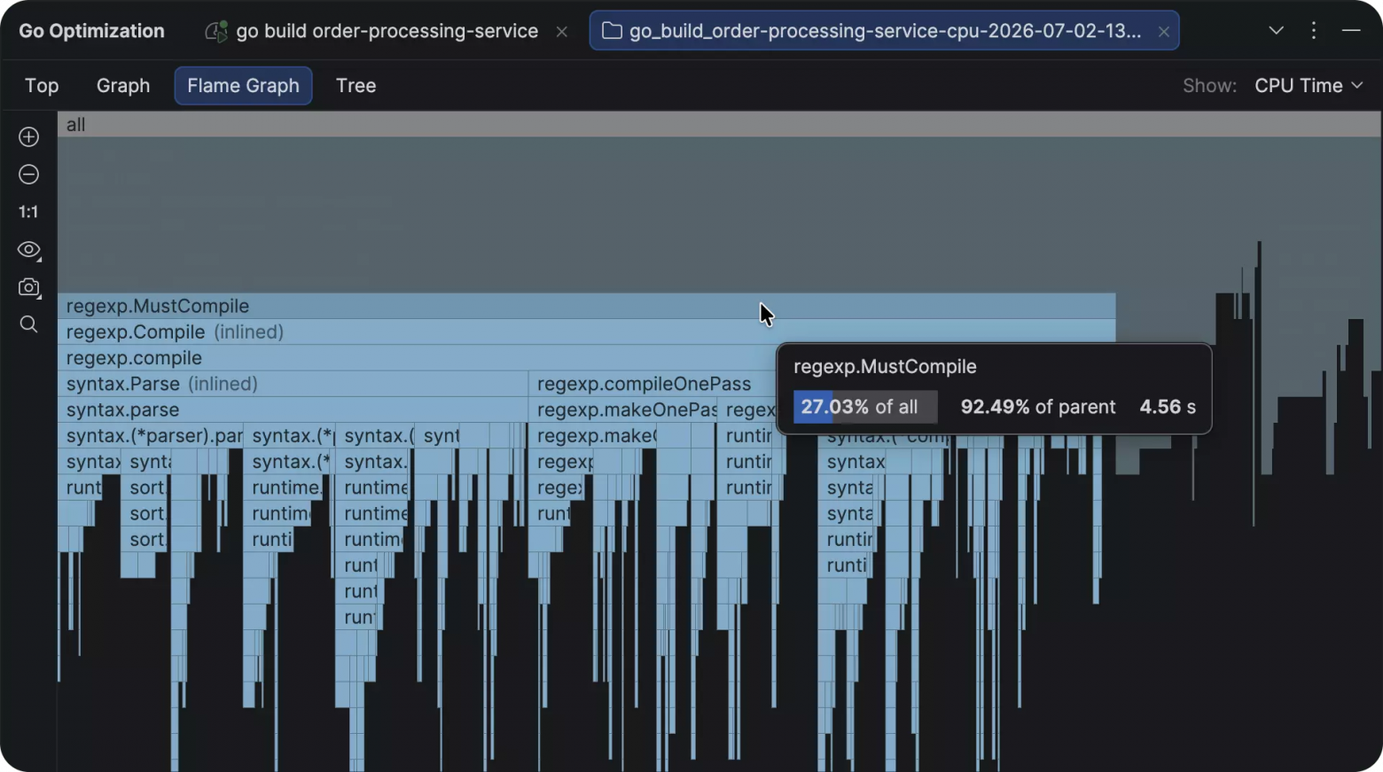
Task: Expand the tab list chevron
Action: tap(1276, 30)
